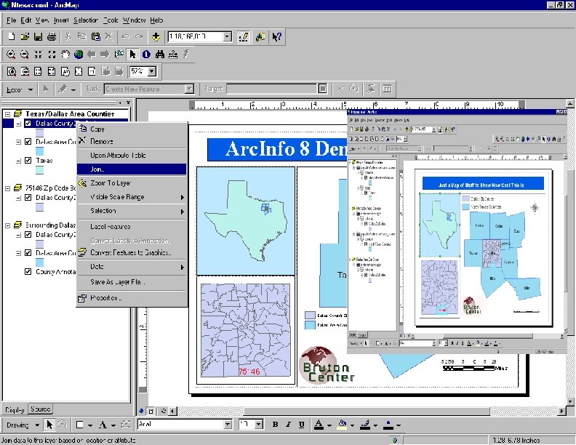Launch ArcCatalog from toolbar
The height and width of the screenshot is (445, 576).
coord(260,36)
